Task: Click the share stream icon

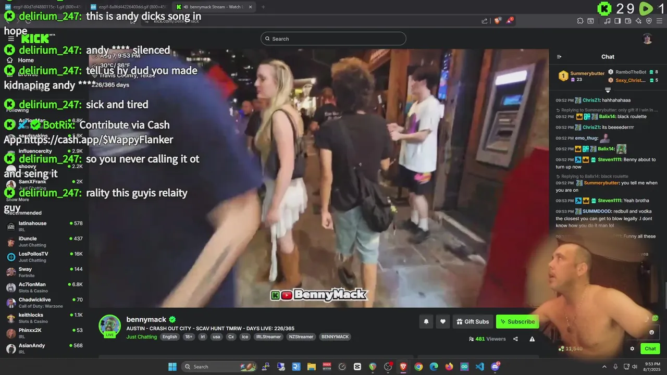Action: [515, 339]
